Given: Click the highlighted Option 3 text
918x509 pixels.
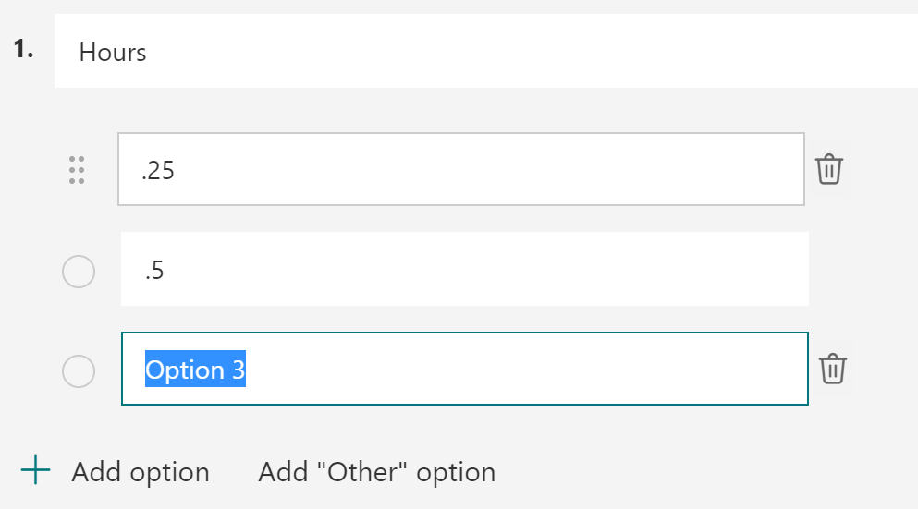Looking at the screenshot, I should click(x=195, y=370).
